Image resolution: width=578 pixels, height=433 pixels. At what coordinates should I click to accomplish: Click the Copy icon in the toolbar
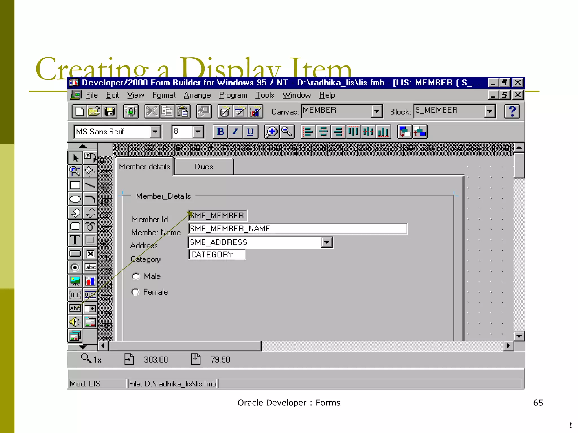tap(168, 112)
